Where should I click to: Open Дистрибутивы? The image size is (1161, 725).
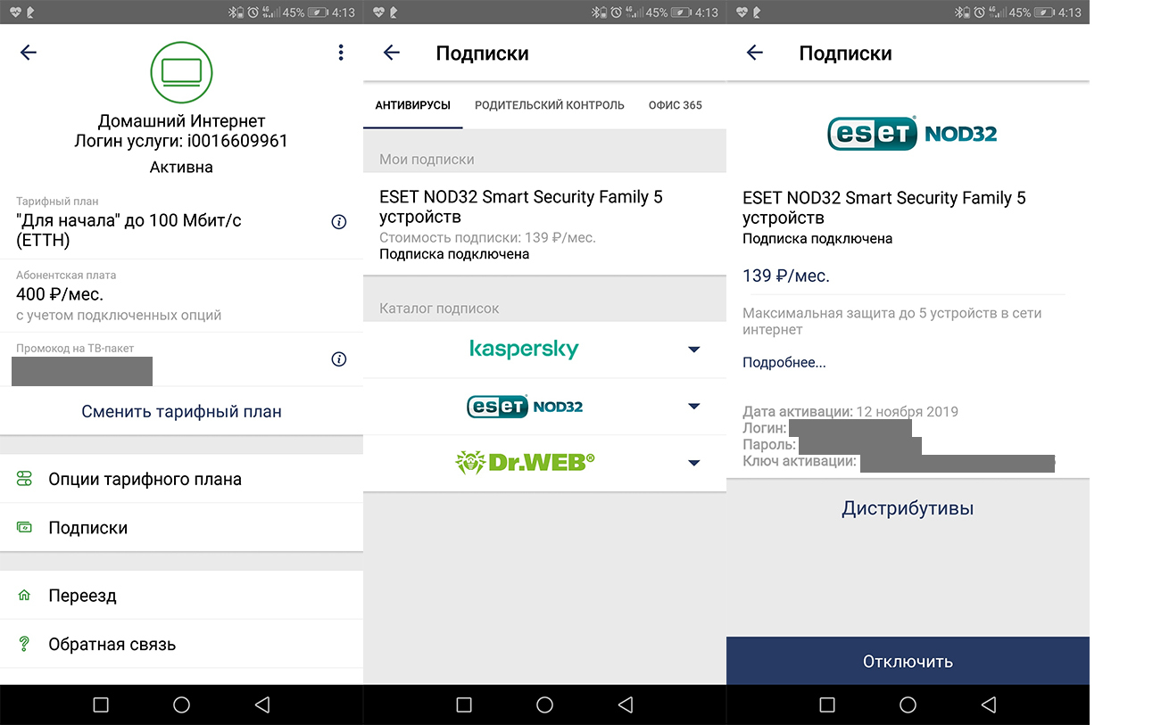pos(908,508)
